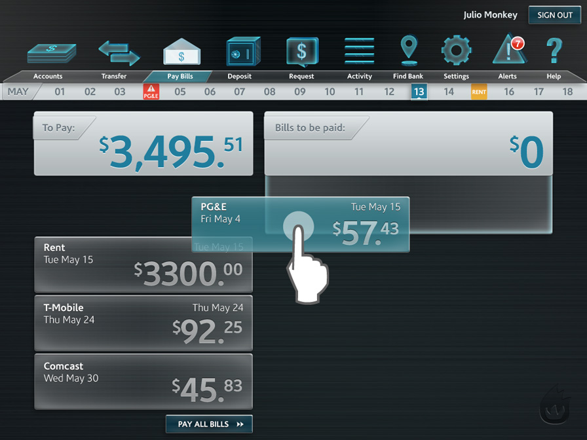This screenshot has height=440, width=587.
Task: Open the Help question mark icon
Action: (x=554, y=51)
